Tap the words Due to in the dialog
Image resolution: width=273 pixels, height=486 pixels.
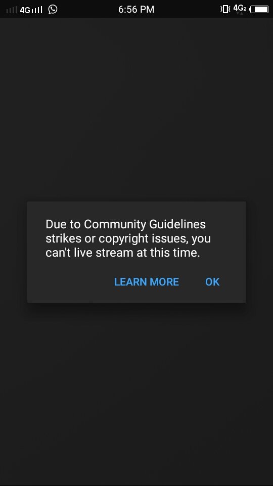tap(63, 224)
